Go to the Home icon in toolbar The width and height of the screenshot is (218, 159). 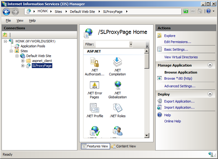200,11
